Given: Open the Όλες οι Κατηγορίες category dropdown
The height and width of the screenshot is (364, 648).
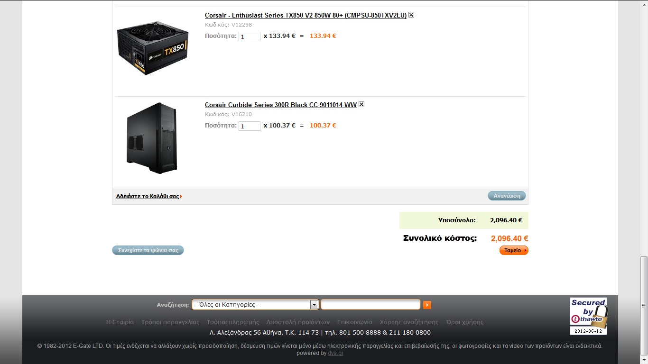Looking at the screenshot, I should click(x=255, y=304).
